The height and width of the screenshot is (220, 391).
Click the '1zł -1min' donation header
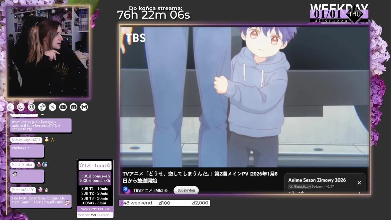pyautogui.click(x=95, y=165)
